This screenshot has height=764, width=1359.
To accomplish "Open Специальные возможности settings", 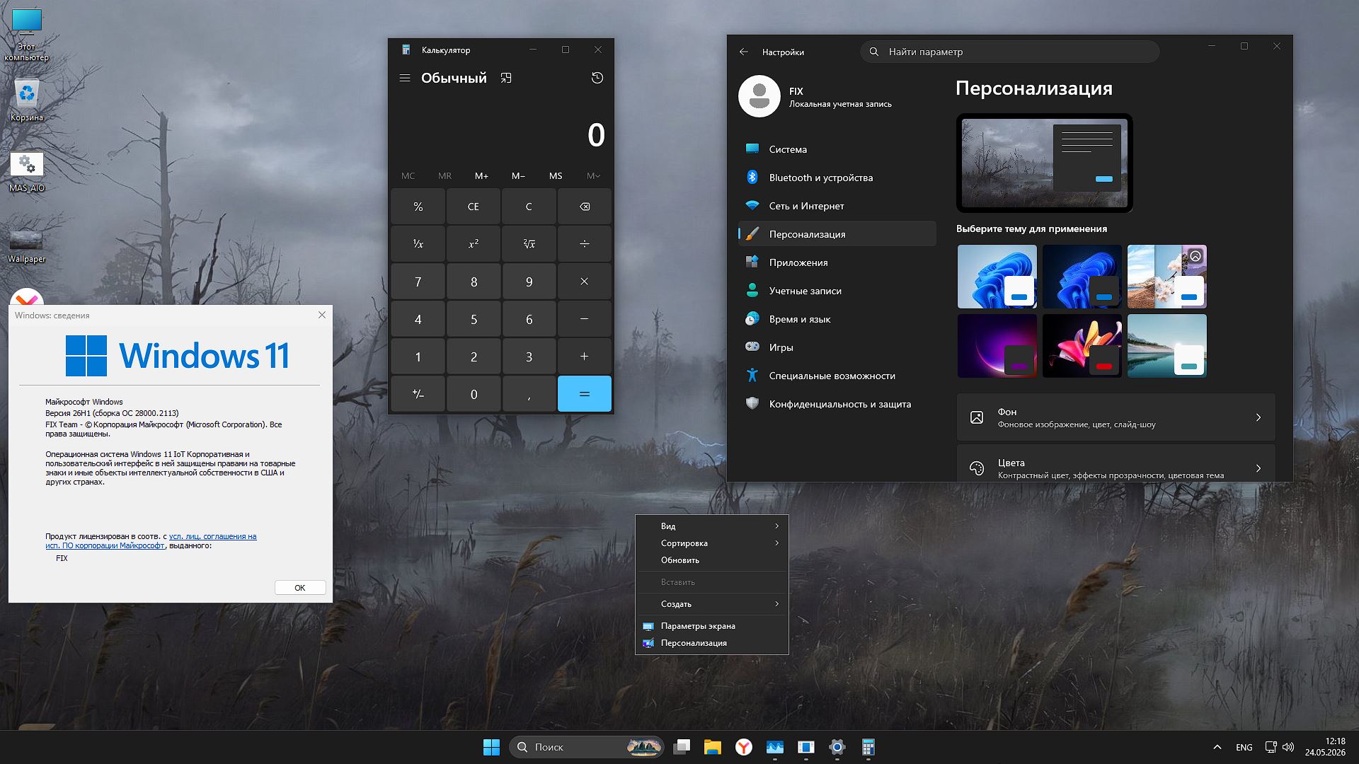I will pos(837,376).
